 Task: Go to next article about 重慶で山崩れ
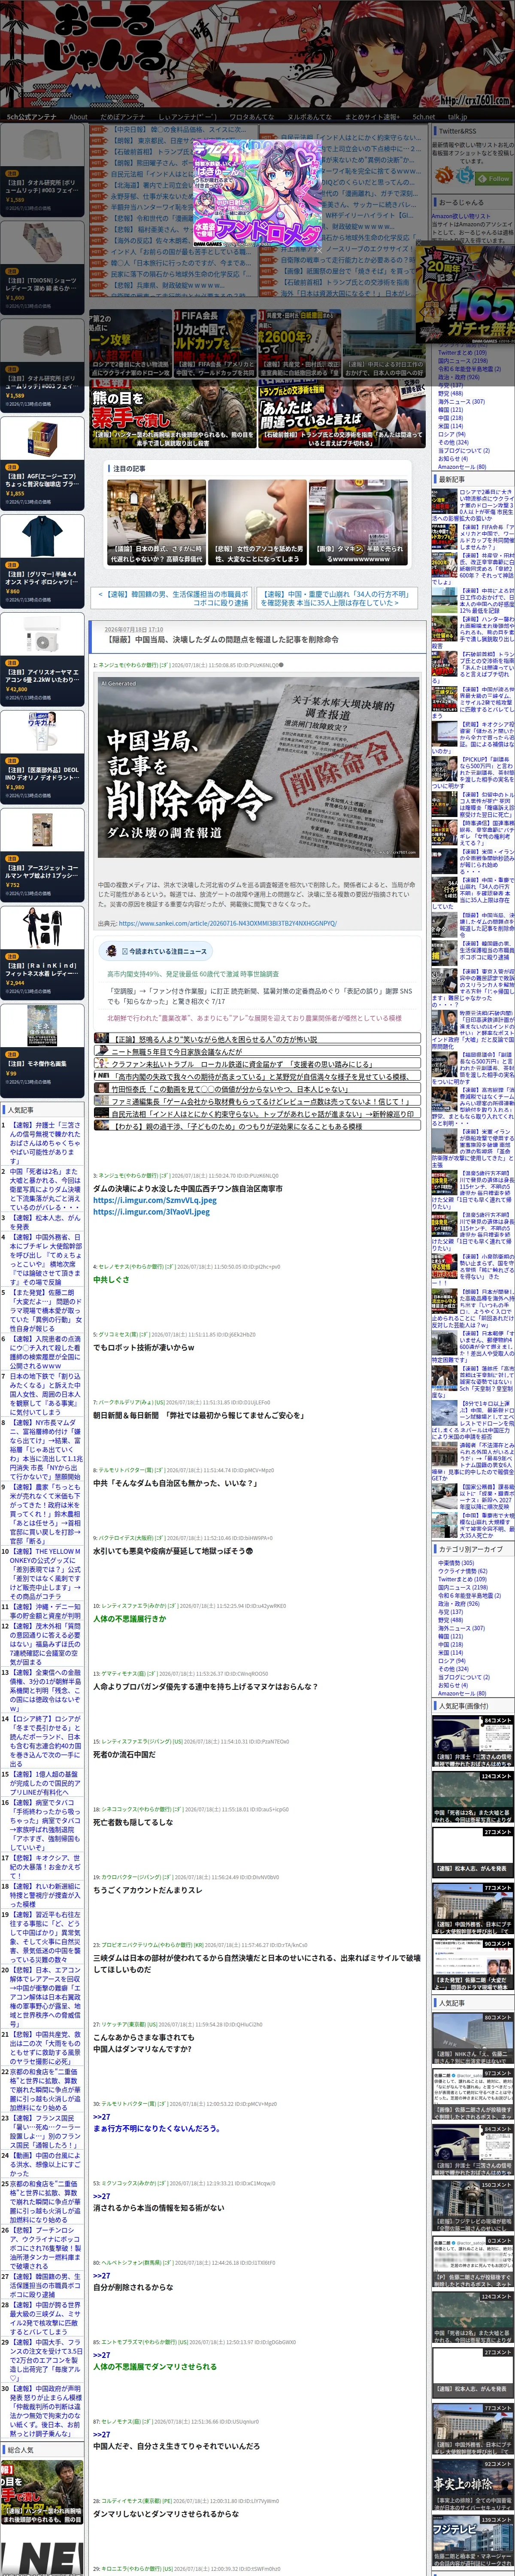pos(336,598)
